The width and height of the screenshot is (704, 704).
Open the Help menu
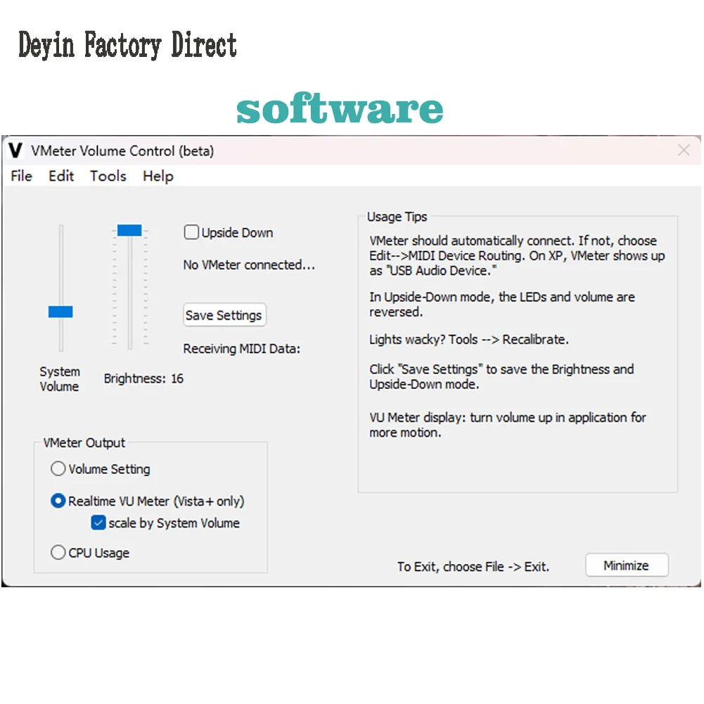[x=158, y=176]
